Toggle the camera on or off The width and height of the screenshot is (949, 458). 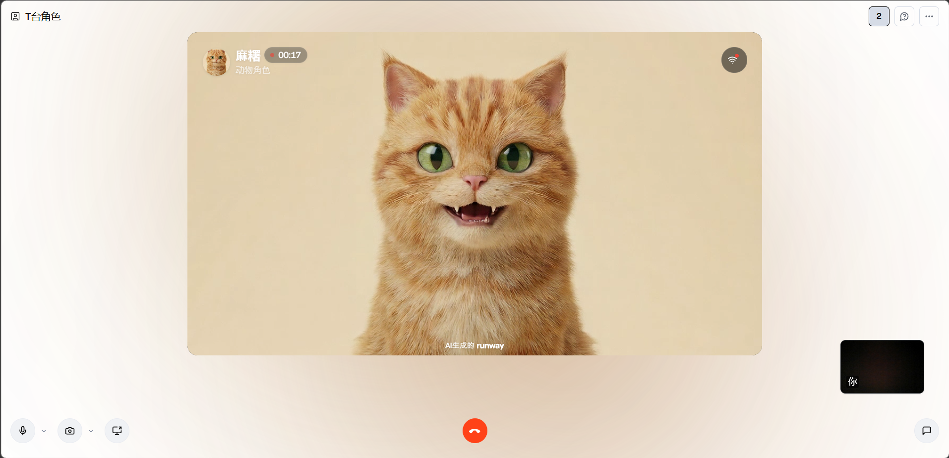pyautogui.click(x=70, y=431)
